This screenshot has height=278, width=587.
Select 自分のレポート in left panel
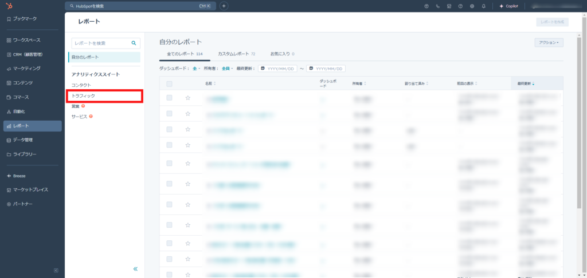click(104, 57)
